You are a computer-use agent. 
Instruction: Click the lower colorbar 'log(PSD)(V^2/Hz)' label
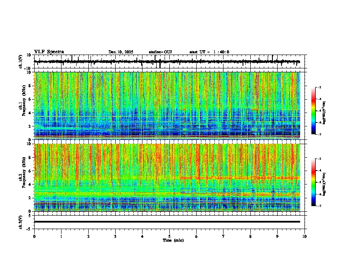[324, 184]
